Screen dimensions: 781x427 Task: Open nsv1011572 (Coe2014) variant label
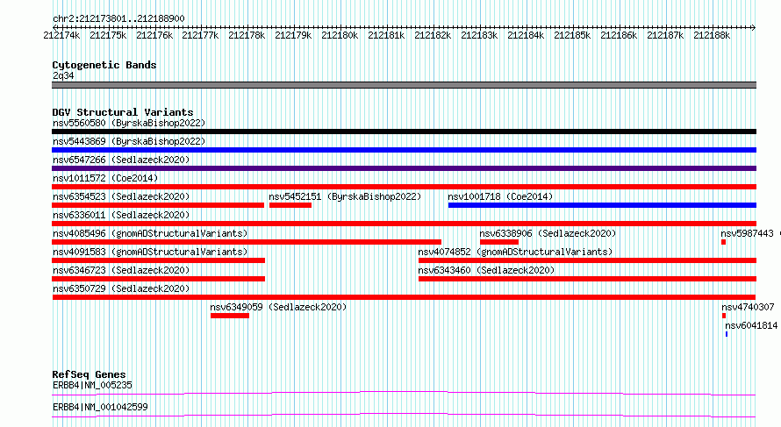pos(105,178)
